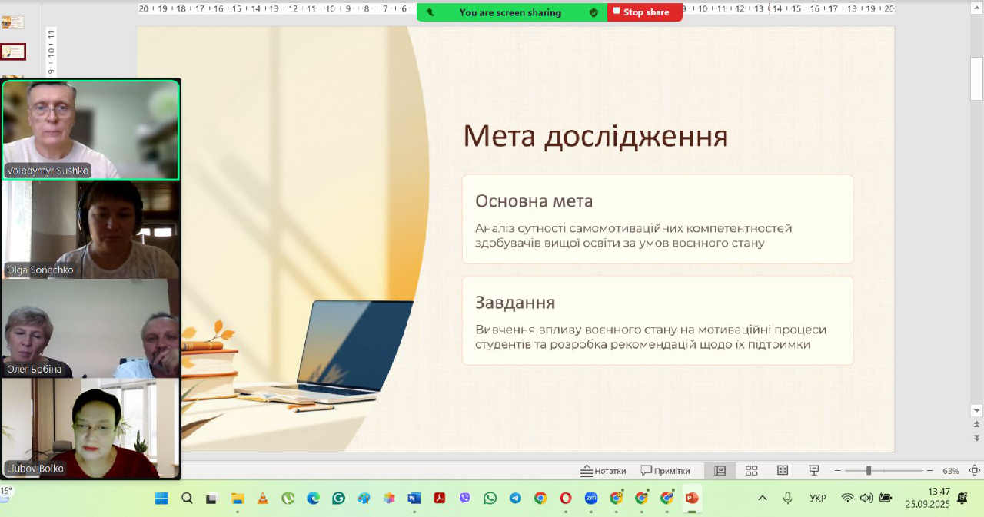Click the zoom slider handle
This screenshot has height=517, width=984.
pos(869,470)
